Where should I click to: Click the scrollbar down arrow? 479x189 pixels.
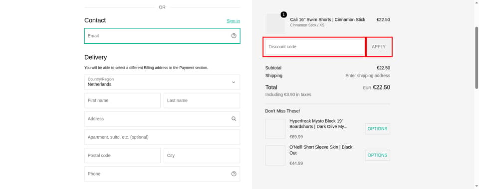(x=477, y=186)
